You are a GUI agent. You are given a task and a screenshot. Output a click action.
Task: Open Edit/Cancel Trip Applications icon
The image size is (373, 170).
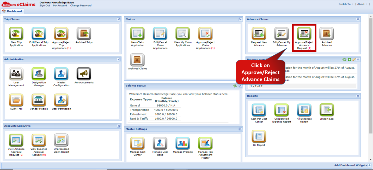coord(39,34)
